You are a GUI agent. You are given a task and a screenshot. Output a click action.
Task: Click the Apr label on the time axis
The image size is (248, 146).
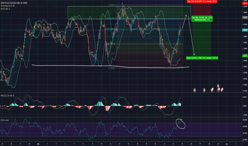click(227, 144)
